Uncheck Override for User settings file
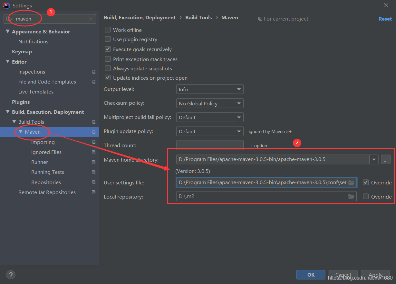396x284 pixels. pyautogui.click(x=366, y=182)
